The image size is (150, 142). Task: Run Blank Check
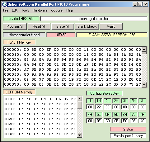point(87,26)
